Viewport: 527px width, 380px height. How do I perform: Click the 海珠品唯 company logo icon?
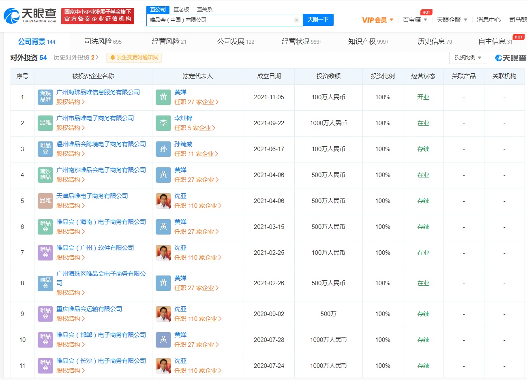click(x=45, y=97)
